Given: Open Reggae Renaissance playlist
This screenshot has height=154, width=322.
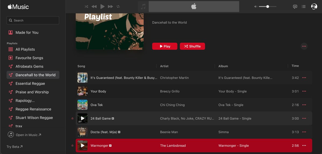Looking at the screenshot, I should point(33,109).
